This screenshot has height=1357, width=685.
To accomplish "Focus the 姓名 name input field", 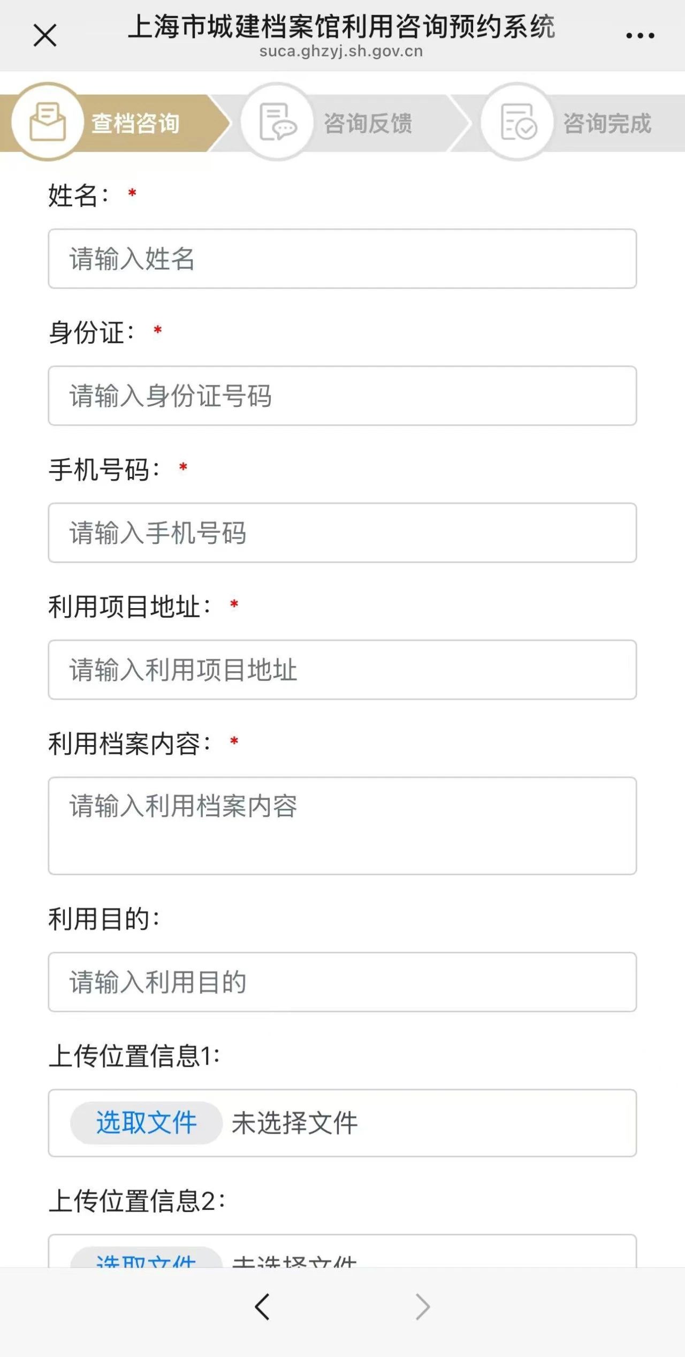I will pos(342,259).
